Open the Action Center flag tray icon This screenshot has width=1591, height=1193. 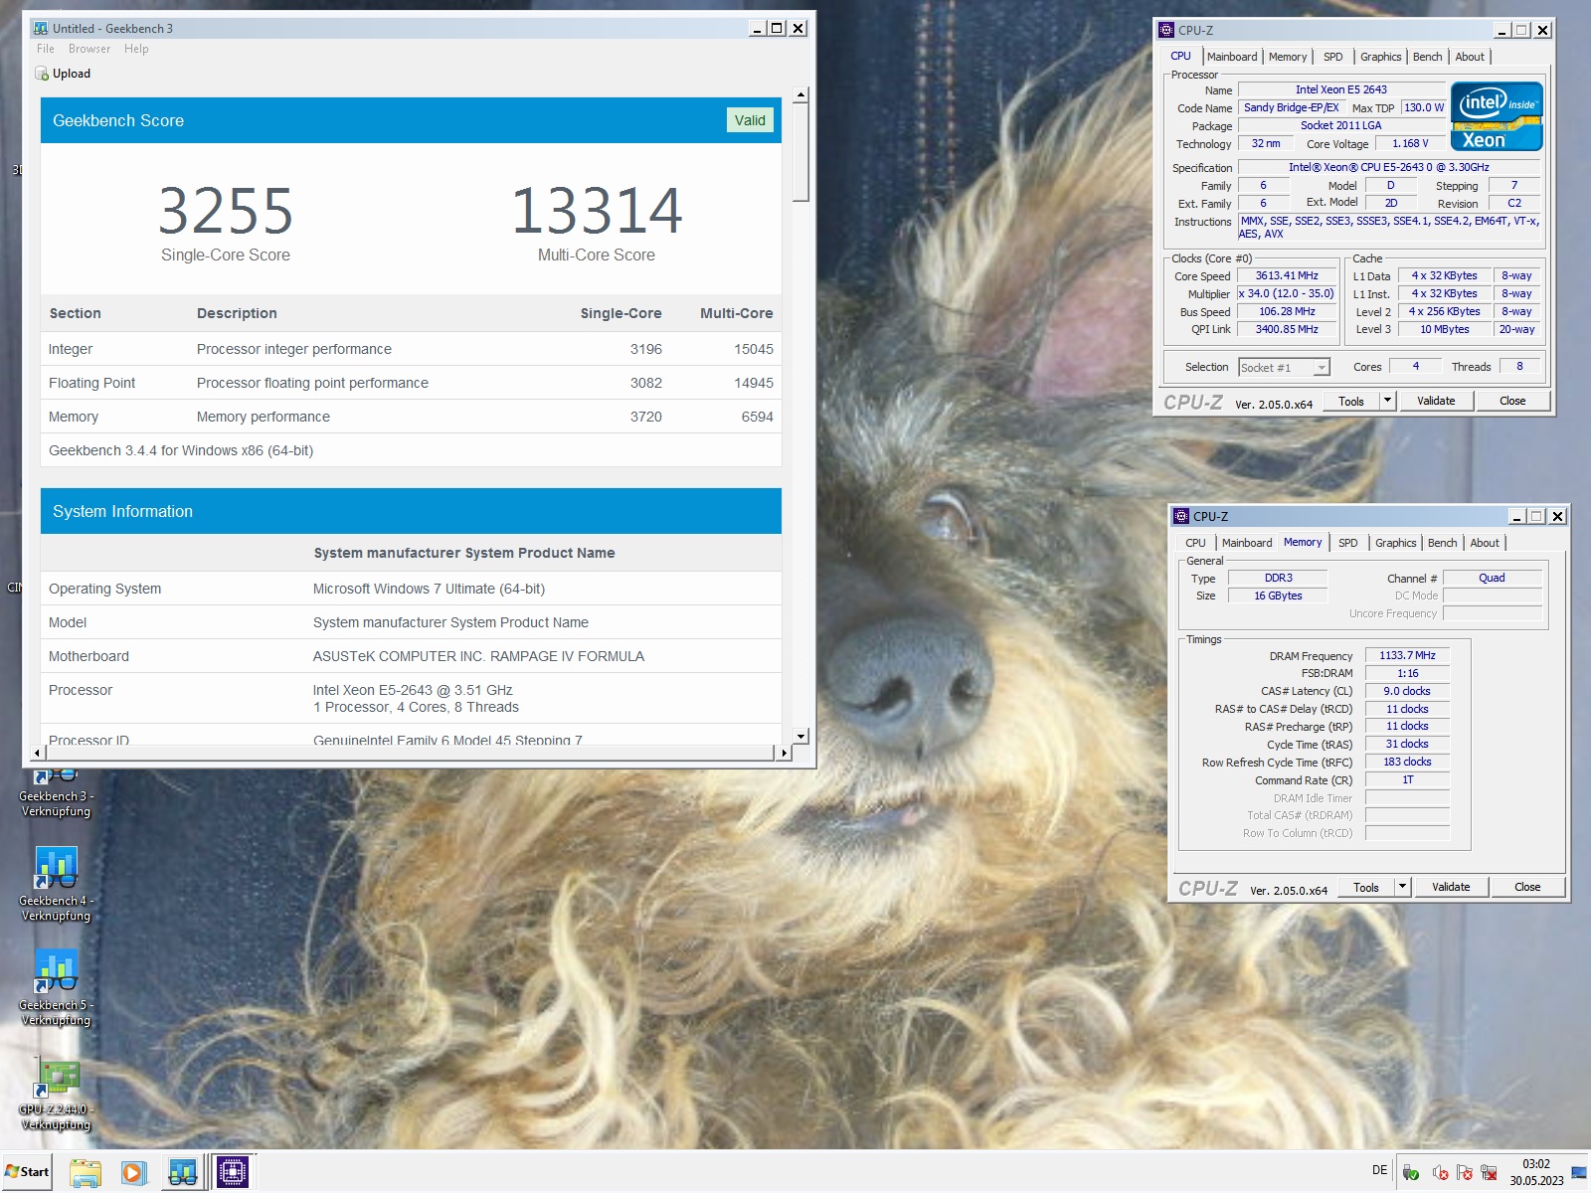click(x=1464, y=1172)
